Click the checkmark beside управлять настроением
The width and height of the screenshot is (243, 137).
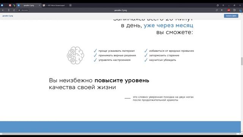pos(95,60)
